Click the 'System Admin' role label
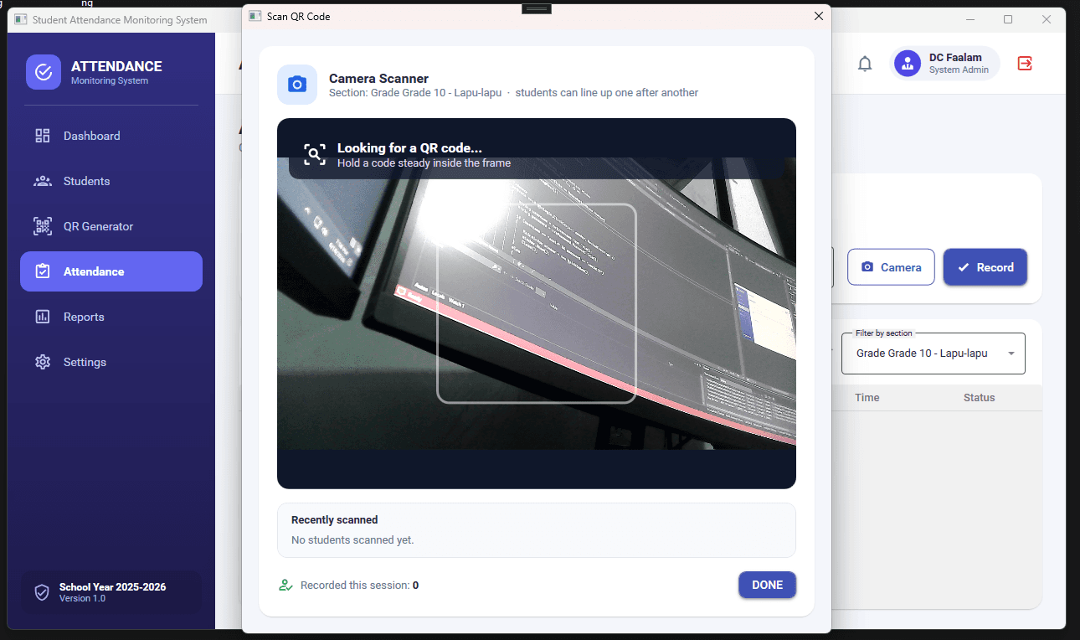The height and width of the screenshot is (640, 1080). click(959, 70)
